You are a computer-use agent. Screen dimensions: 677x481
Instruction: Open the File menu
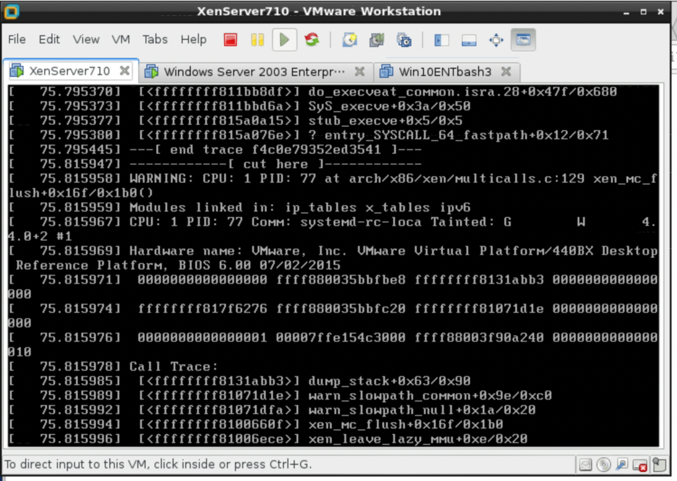[x=17, y=39]
